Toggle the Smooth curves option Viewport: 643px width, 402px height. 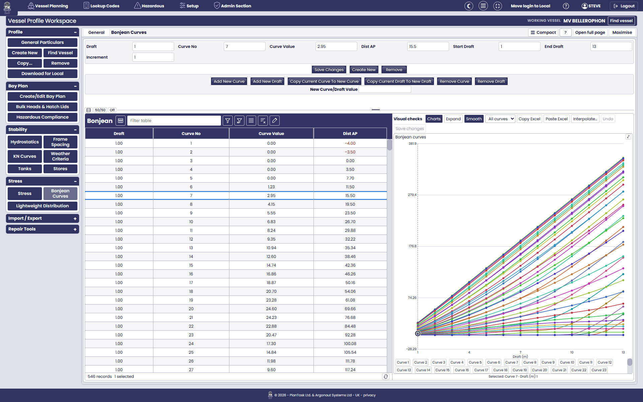474,119
